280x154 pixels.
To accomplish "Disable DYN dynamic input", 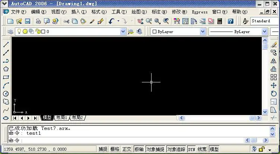I will 191,149.
